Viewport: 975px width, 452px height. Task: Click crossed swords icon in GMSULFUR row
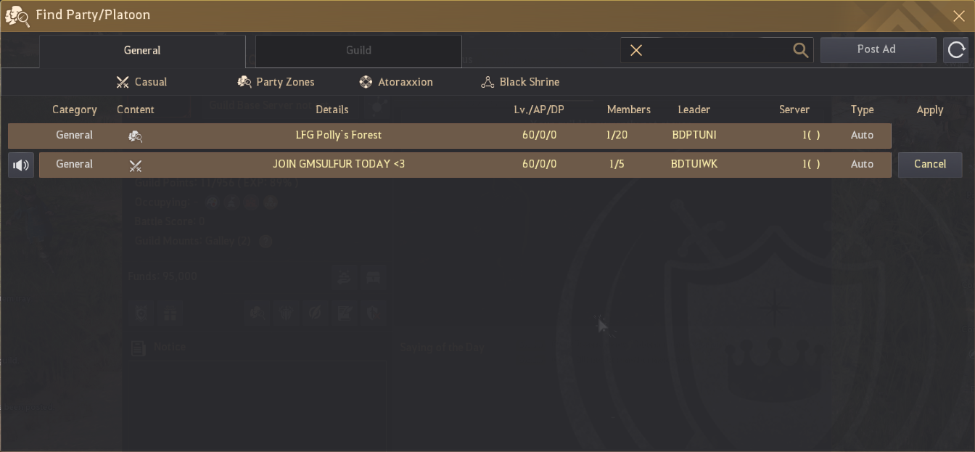click(x=135, y=166)
